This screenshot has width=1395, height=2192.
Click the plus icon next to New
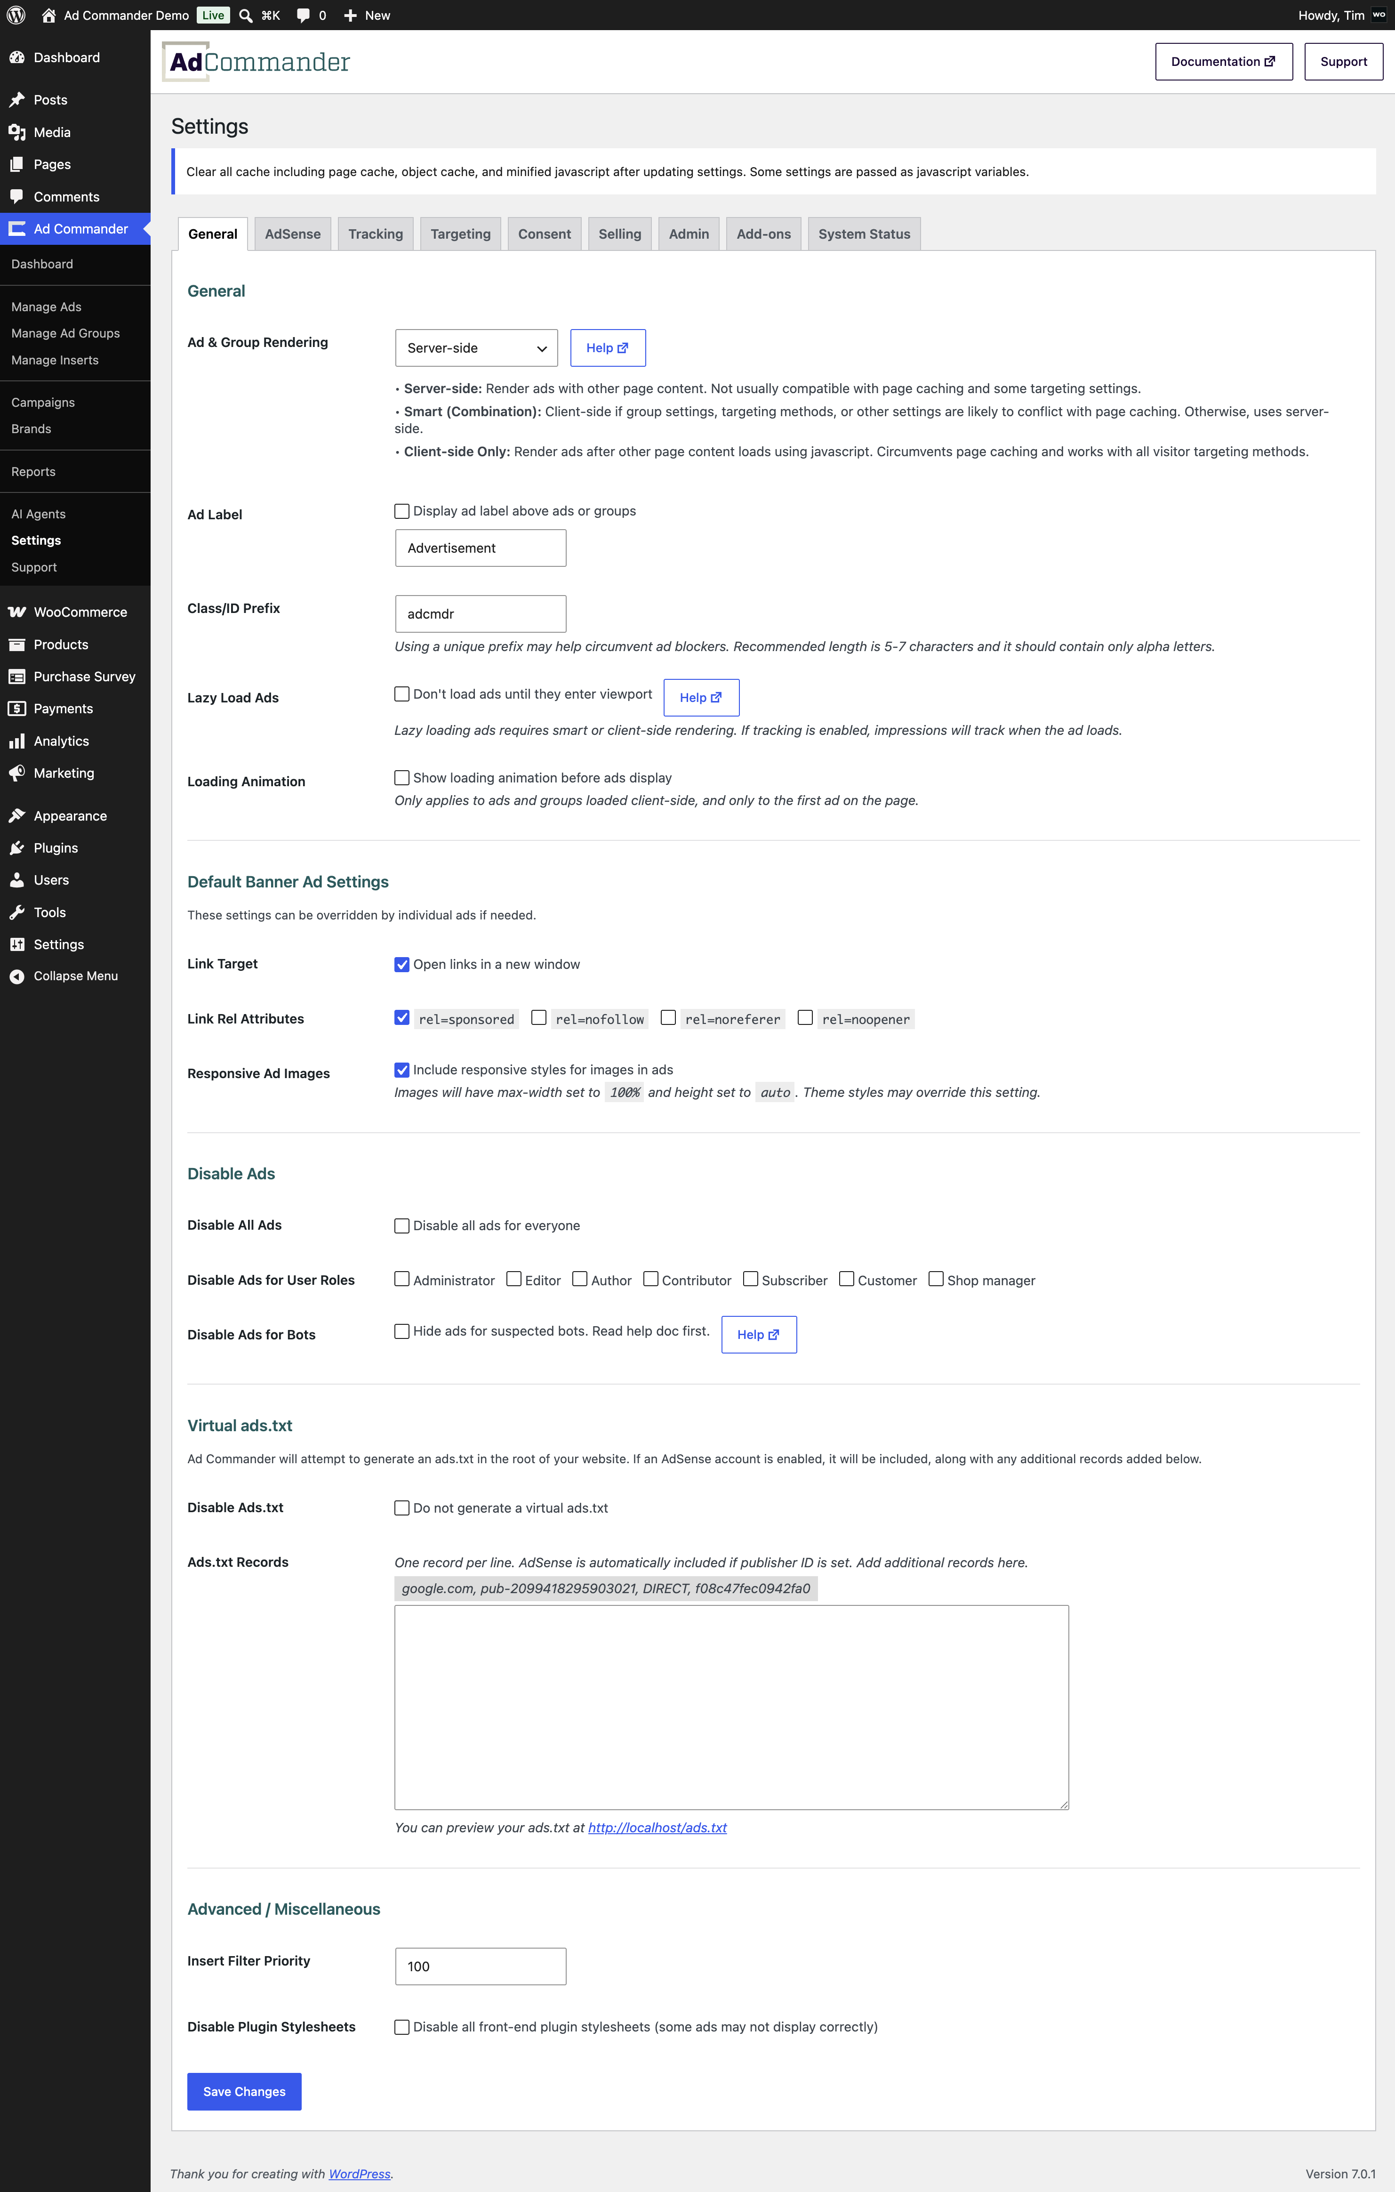coord(350,16)
